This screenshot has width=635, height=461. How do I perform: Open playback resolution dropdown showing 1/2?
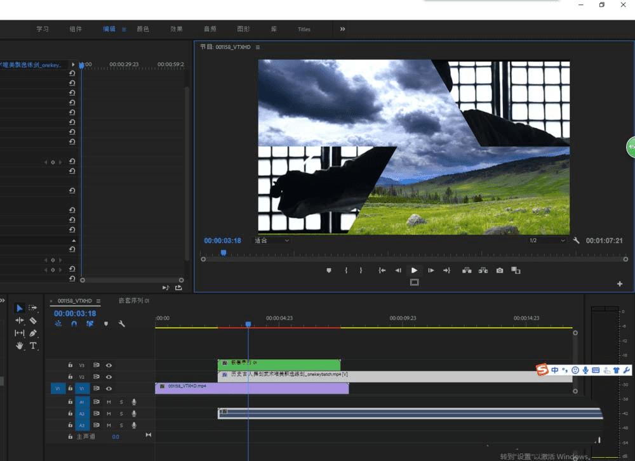(546, 241)
